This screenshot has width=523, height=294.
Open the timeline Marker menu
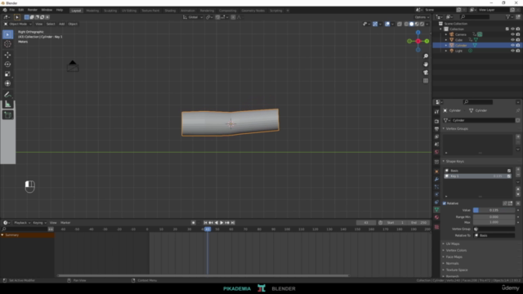pyautogui.click(x=65, y=223)
